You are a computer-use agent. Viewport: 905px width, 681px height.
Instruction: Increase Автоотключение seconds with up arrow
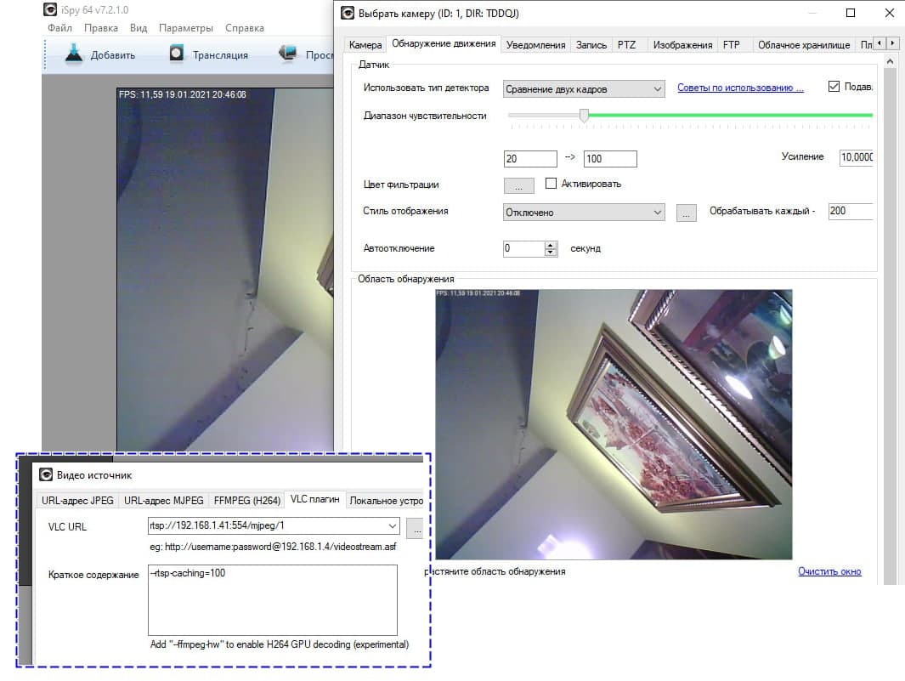tap(551, 245)
